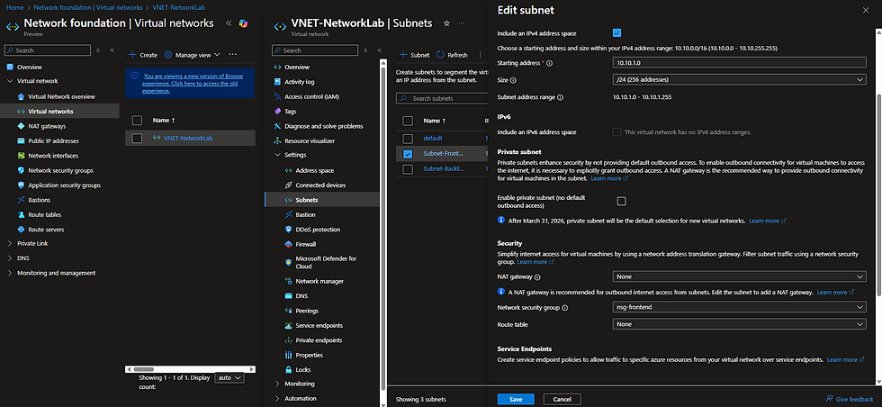
Task: Expand the Private Link group
Action: [x=10, y=244]
